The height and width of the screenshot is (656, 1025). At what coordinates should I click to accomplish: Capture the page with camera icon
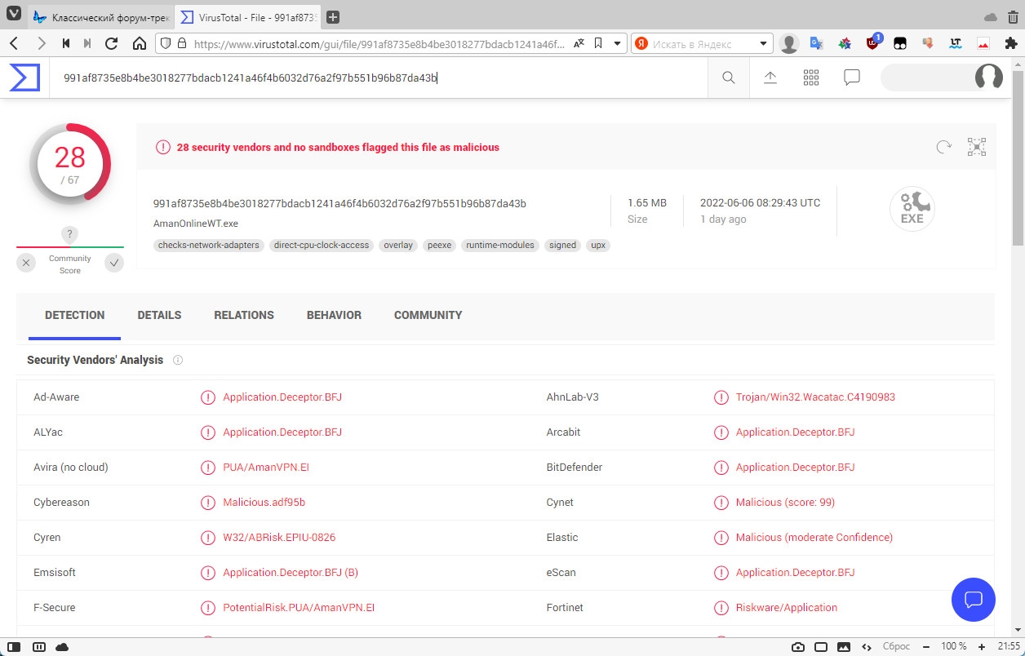click(x=797, y=646)
